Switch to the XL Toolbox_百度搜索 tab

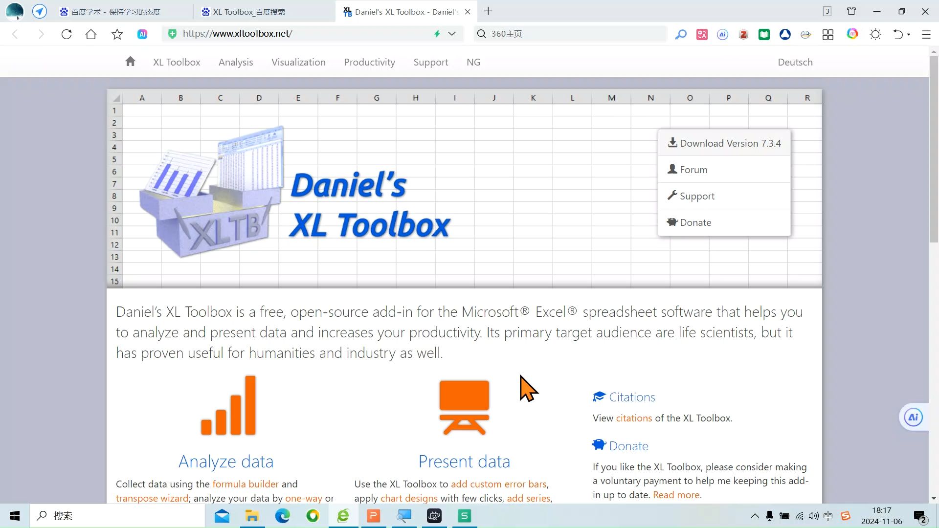[264, 12]
